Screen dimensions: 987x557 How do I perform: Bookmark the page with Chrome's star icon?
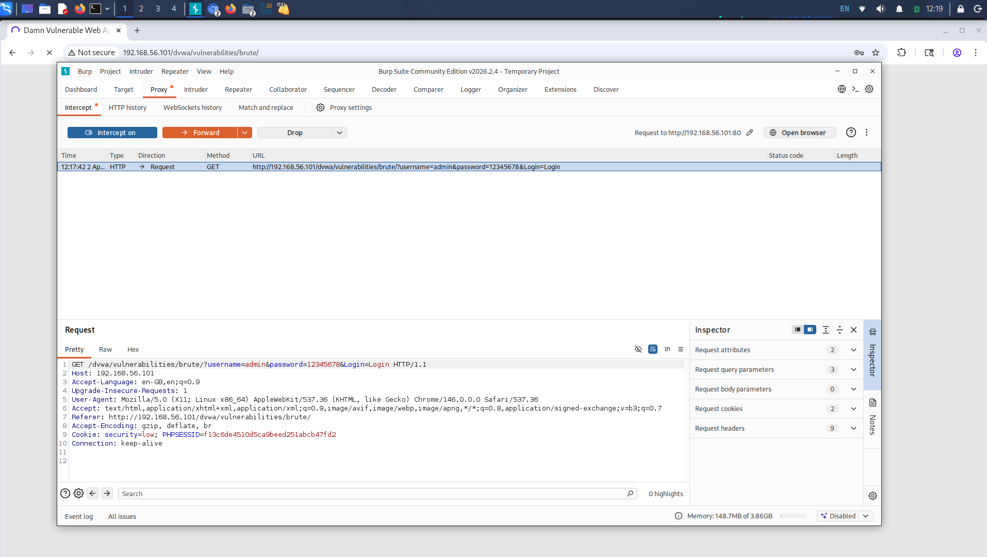tap(875, 53)
